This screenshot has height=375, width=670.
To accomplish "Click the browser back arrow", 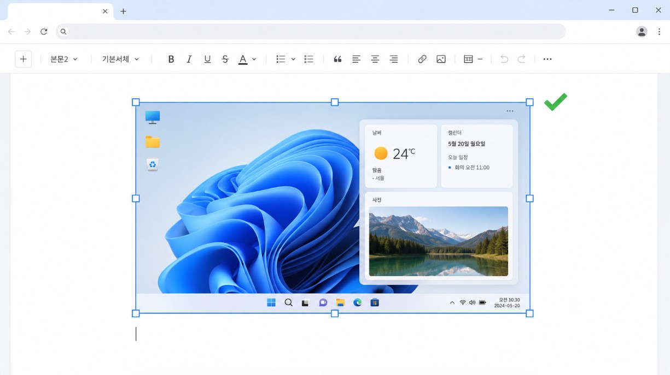I will click(x=11, y=32).
